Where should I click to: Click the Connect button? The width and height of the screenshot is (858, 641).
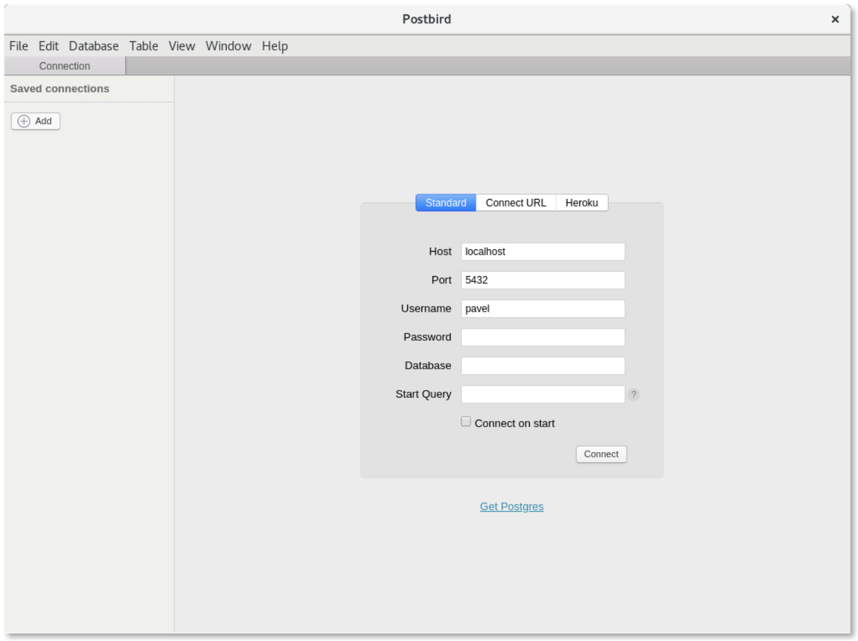[601, 454]
